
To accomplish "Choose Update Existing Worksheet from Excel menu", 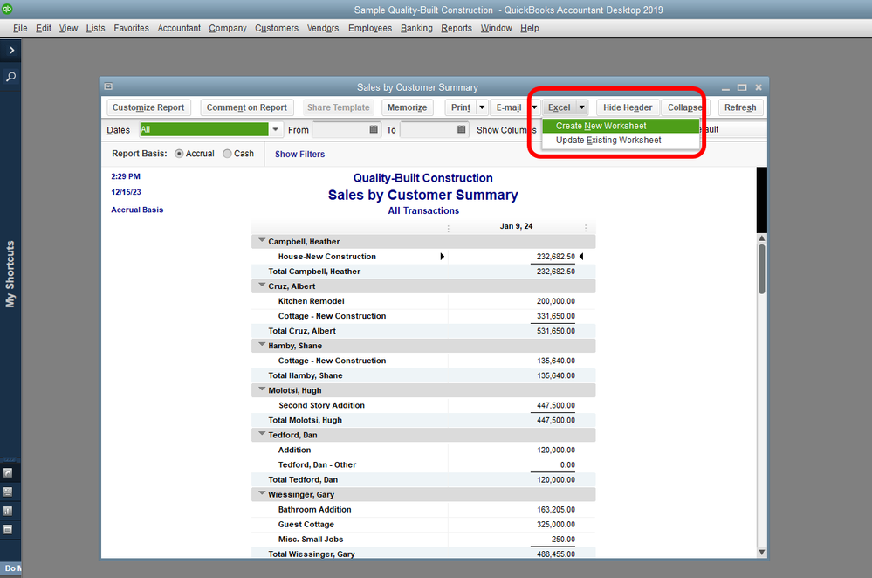I will tap(620, 141).
